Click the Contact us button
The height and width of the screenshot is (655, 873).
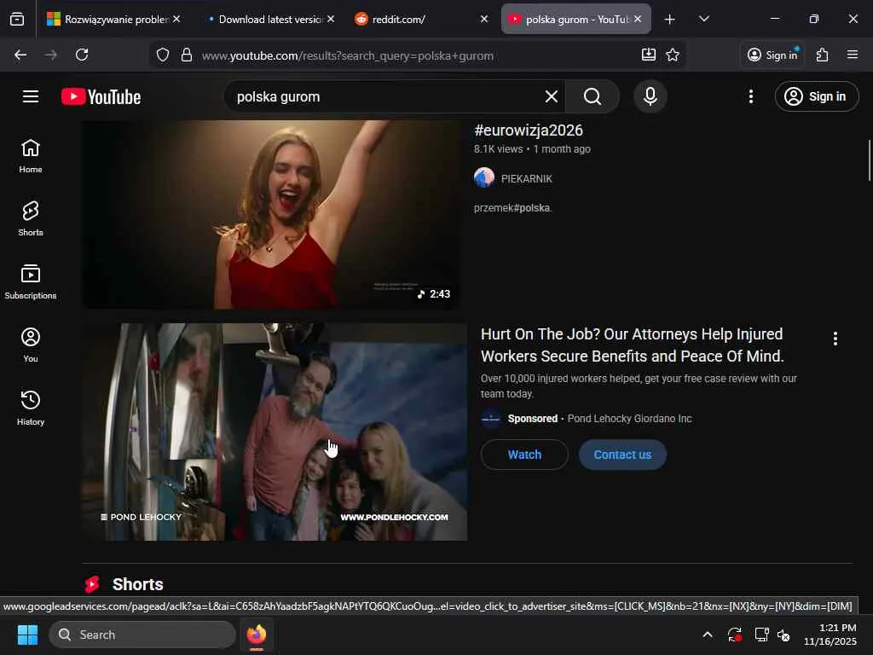pyautogui.click(x=622, y=455)
